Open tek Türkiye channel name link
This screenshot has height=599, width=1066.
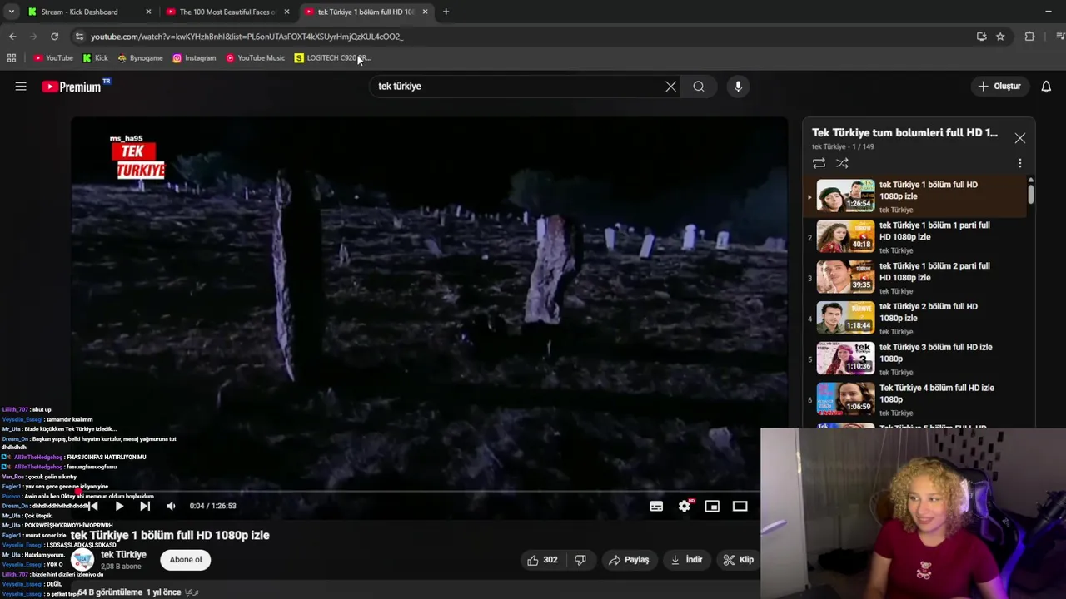(x=123, y=555)
